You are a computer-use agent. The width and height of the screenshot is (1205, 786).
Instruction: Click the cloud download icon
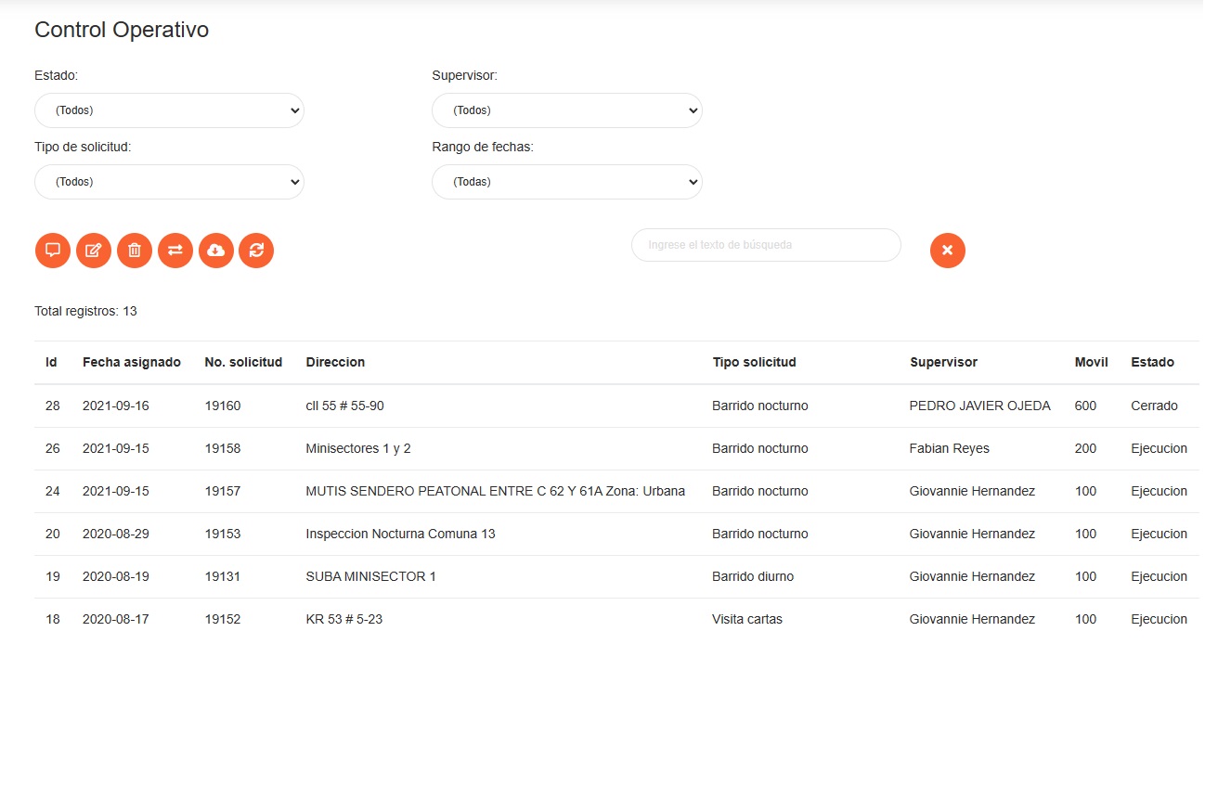coord(216,250)
